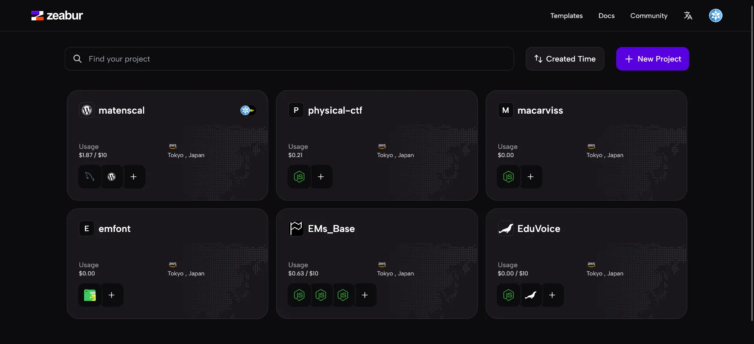This screenshot has height=344, width=754.
Task: Click the $0.00 / $10 usage value
Action: tap(513, 273)
